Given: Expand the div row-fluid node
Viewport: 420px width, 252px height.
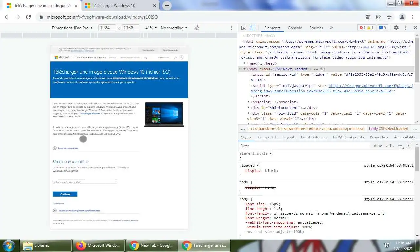Looking at the screenshot, I should [249, 113].
